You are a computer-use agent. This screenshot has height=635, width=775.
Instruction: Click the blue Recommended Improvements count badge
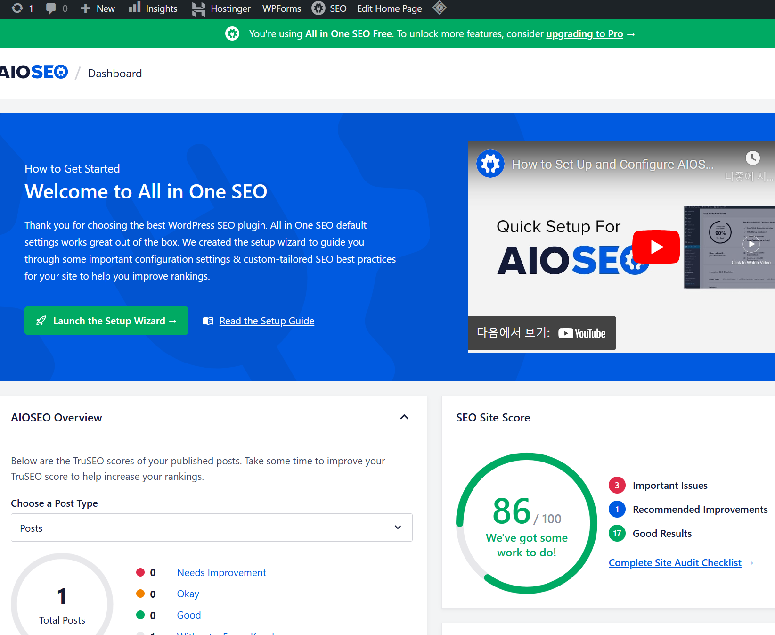pos(617,510)
